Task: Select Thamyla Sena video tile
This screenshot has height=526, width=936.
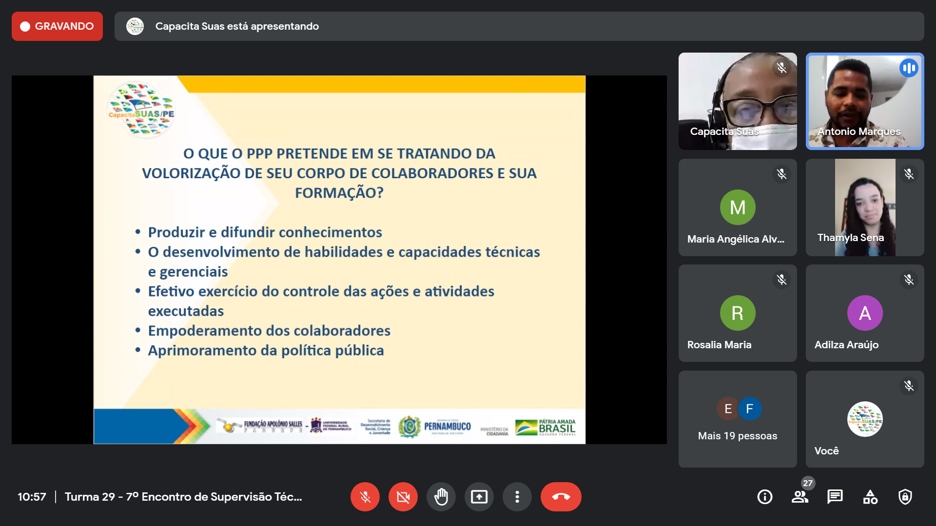Action: pos(865,207)
